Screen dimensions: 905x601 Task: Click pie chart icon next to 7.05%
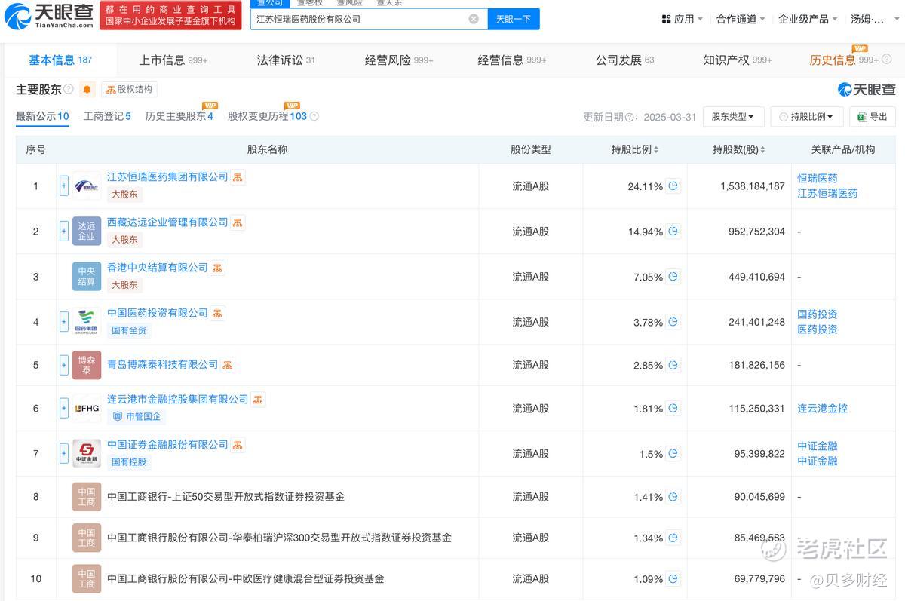[673, 277]
